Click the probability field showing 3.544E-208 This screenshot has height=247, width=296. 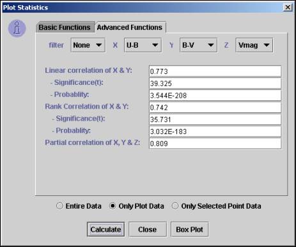[215, 95]
